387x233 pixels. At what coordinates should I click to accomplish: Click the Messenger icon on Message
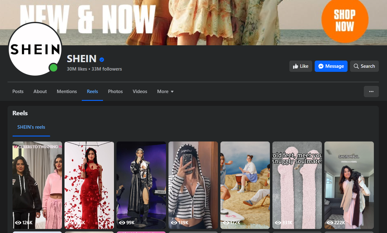pos(321,66)
